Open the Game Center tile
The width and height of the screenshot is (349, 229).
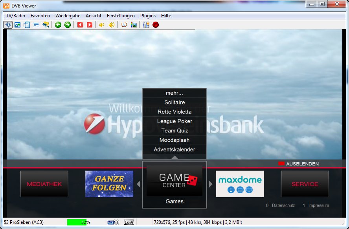point(174,181)
